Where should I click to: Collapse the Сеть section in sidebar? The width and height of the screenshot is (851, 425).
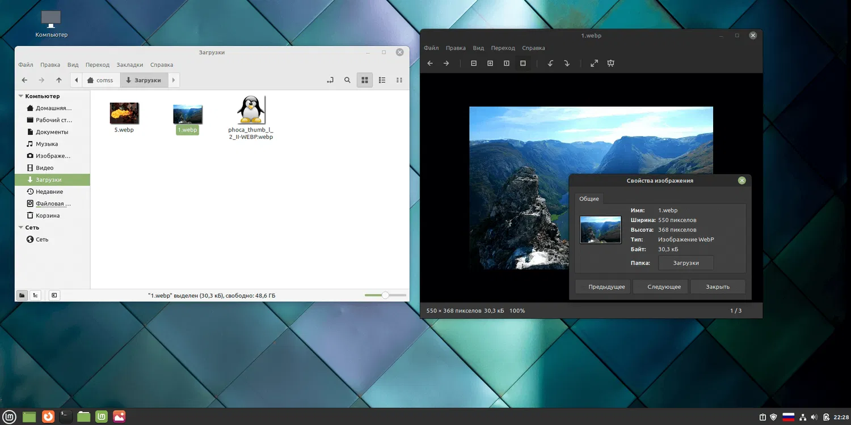click(x=21, y=227)
